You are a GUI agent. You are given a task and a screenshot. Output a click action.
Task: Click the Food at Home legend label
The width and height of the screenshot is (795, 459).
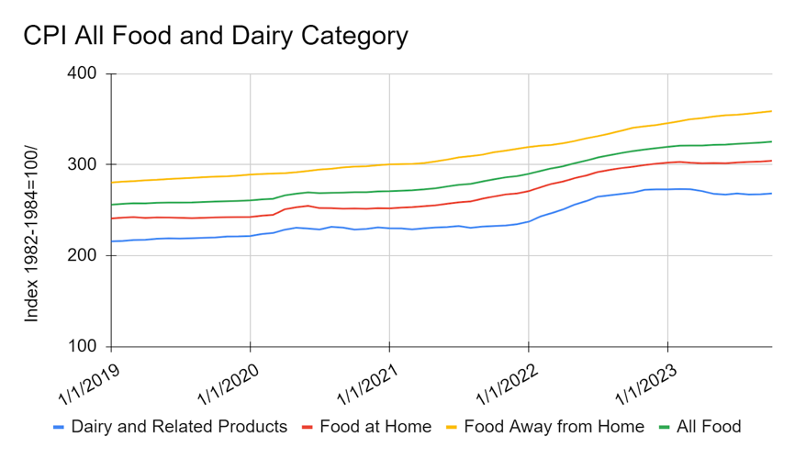coord(375,427)
